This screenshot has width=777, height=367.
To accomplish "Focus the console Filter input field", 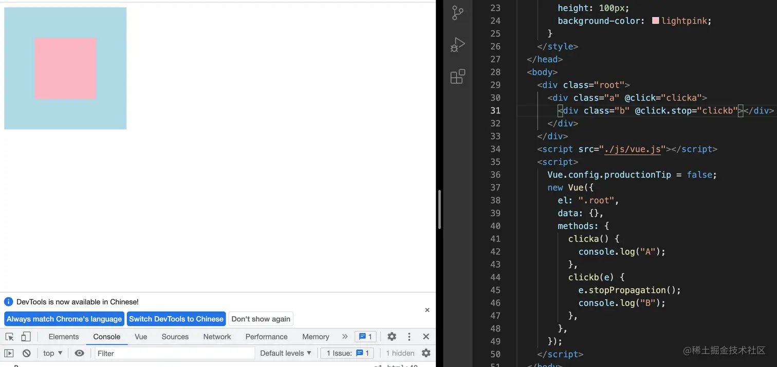I will (x=175, y=353).
